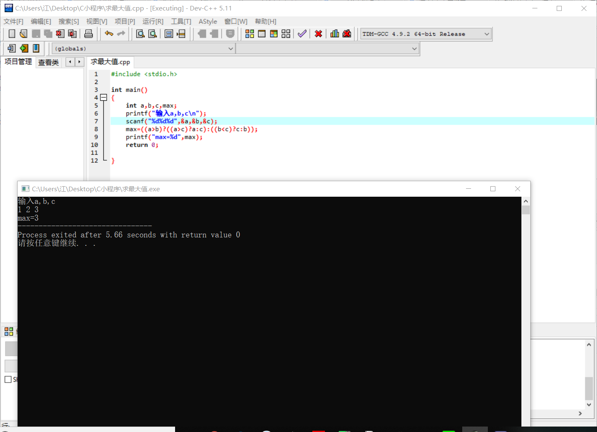This screenshot has height=432, width=597.
Task: Minimize the 求最大值.exe console window
Action: point(469,189)
